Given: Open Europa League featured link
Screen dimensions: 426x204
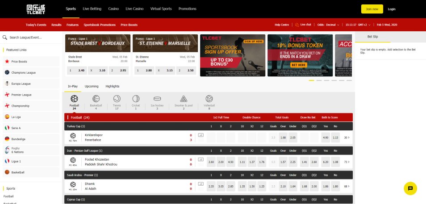Looking at the screenshot, I should (x=31, y=83).
